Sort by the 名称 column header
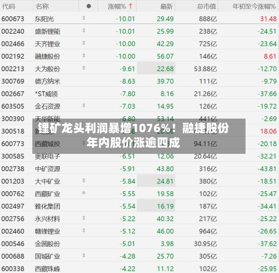Viewport: 279px width, 273px height. [x=42, y=7]
